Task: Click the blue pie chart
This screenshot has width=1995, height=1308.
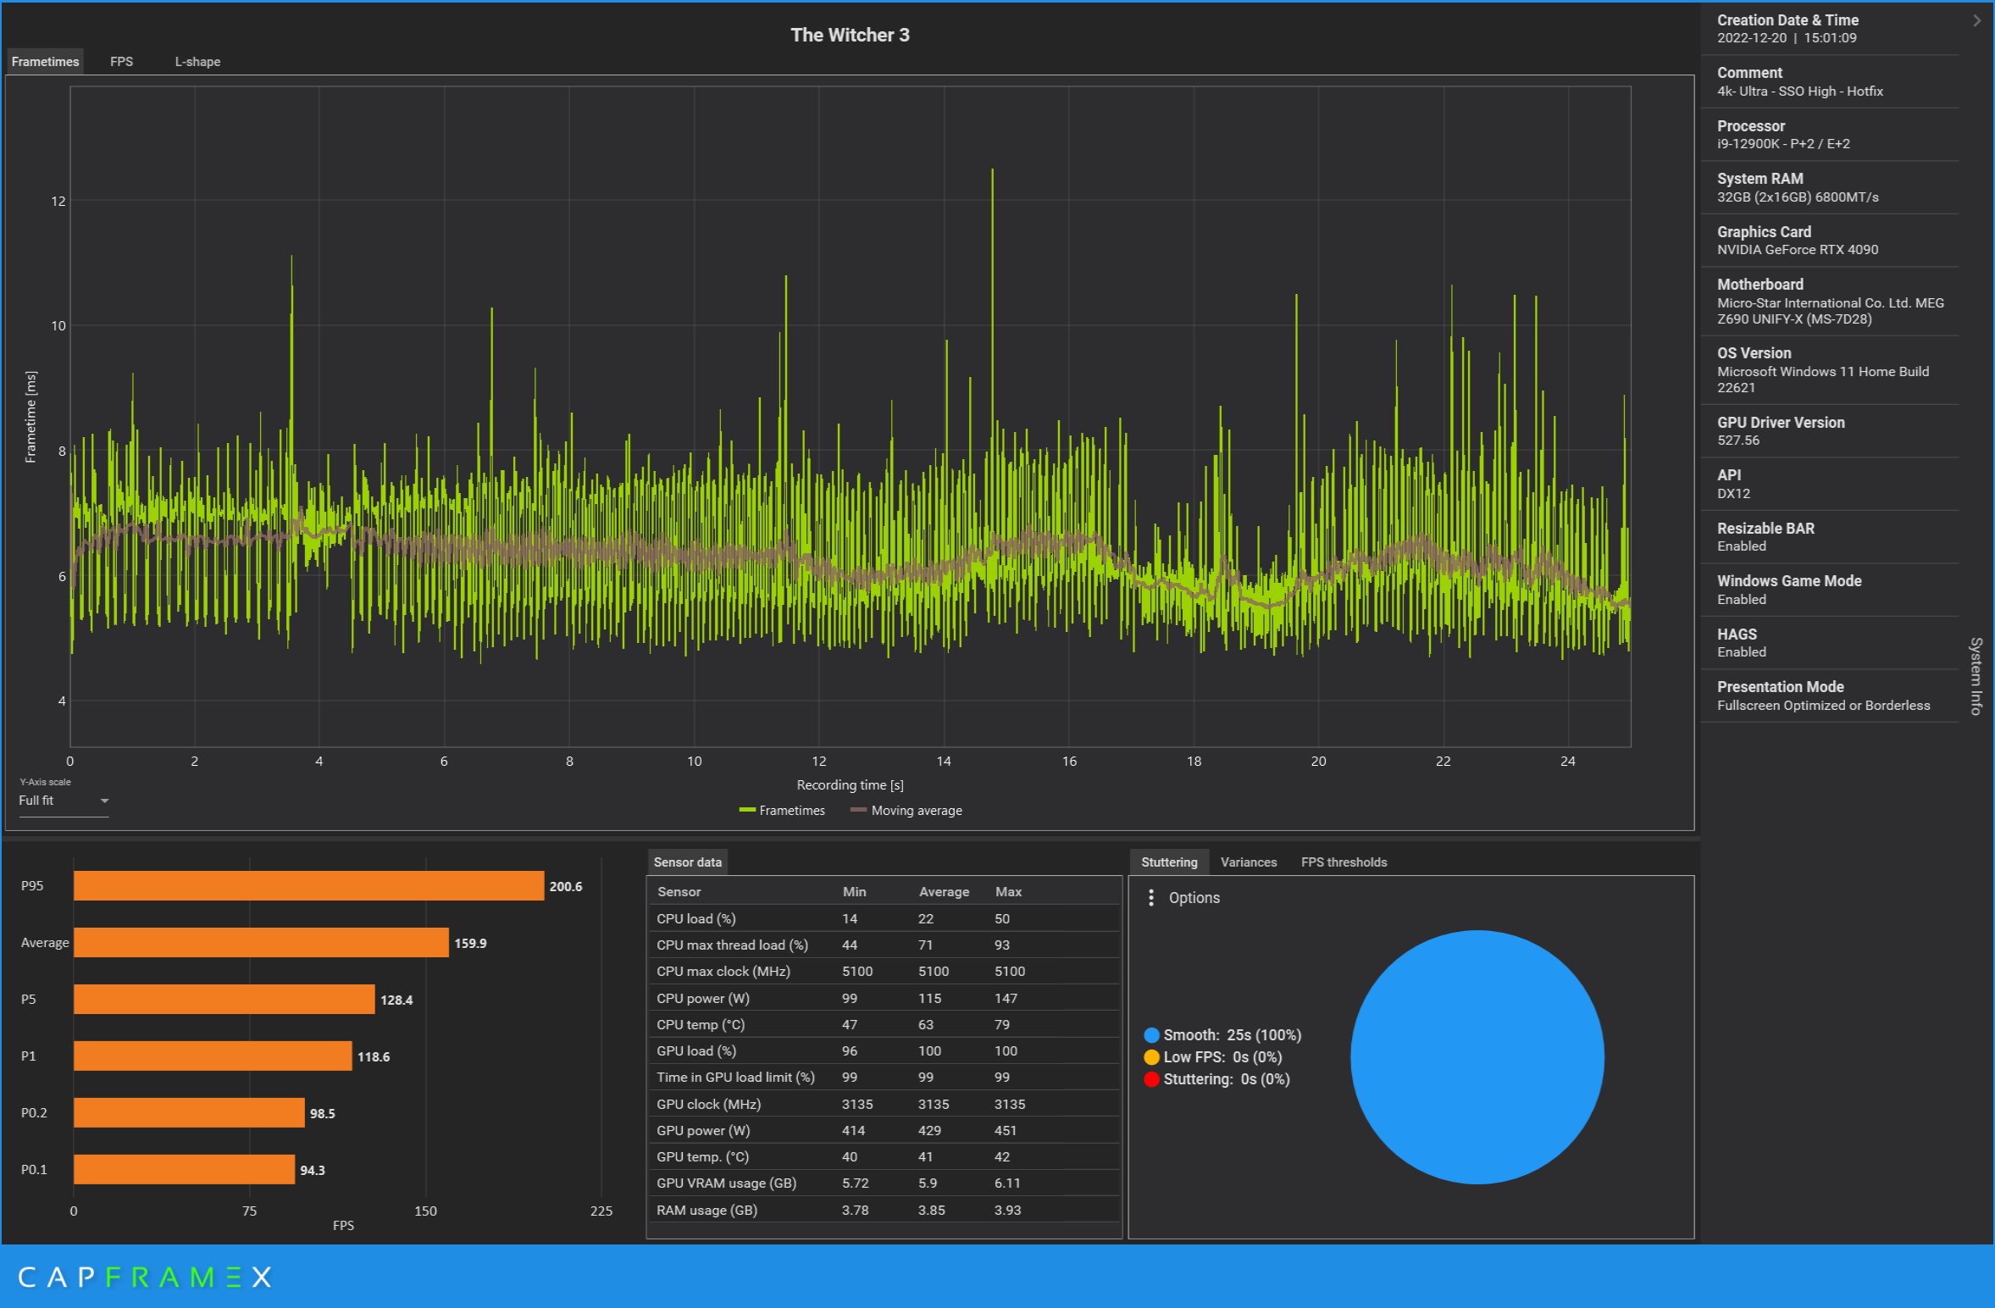Action: [1477, 1057]
